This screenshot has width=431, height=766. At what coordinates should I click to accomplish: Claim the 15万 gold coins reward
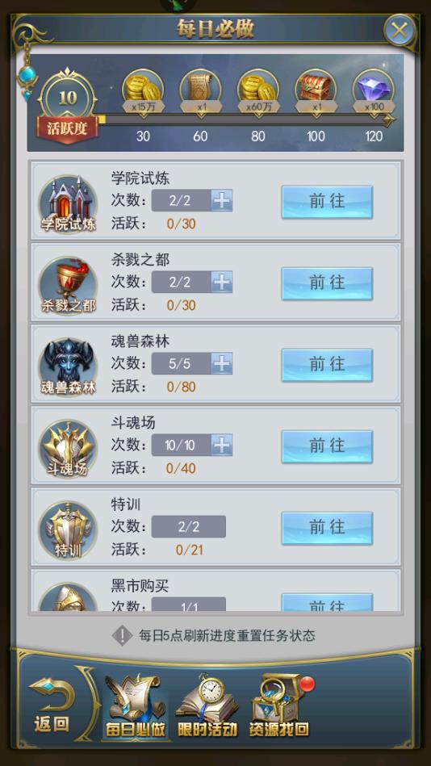pyautogui.click(x=143, y=92)
